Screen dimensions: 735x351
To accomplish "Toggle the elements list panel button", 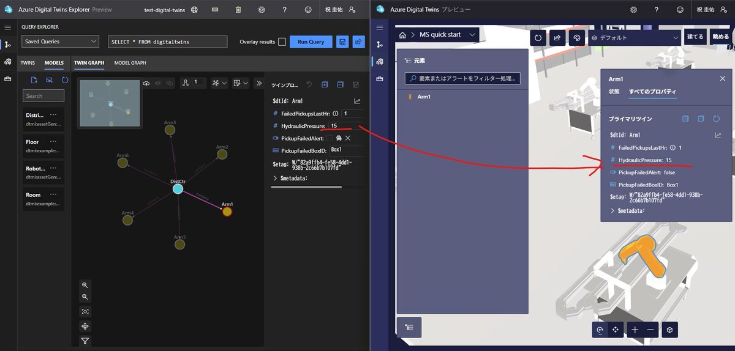I will [x=409, y=327].
